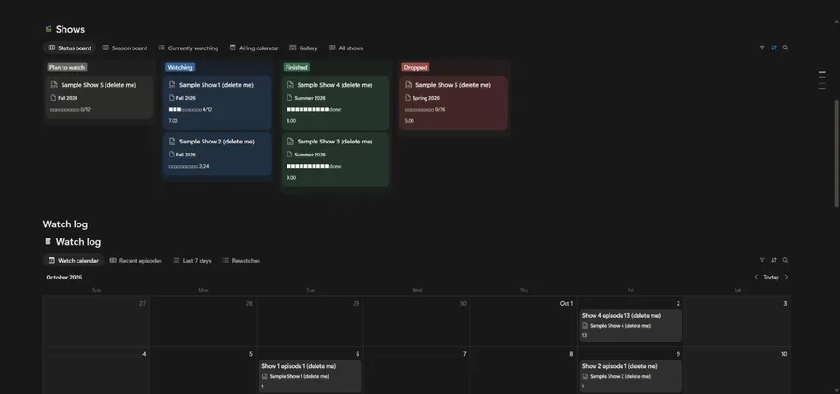
Task: Click Dropped column tag
Action: (x=415, y=67)
